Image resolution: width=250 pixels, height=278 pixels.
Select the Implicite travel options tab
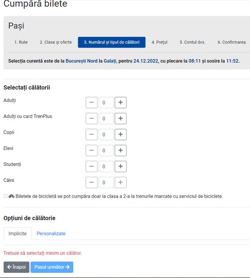tap(18, 234)
